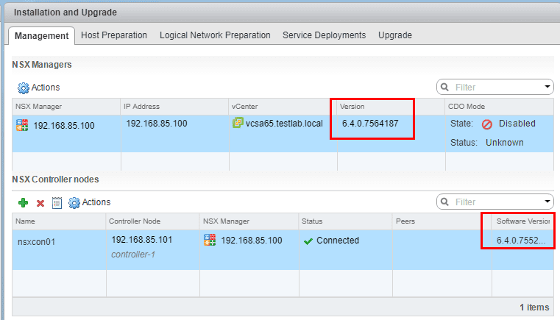Sort by vCenter column header
560x320 pixels.
click(283, 107)
